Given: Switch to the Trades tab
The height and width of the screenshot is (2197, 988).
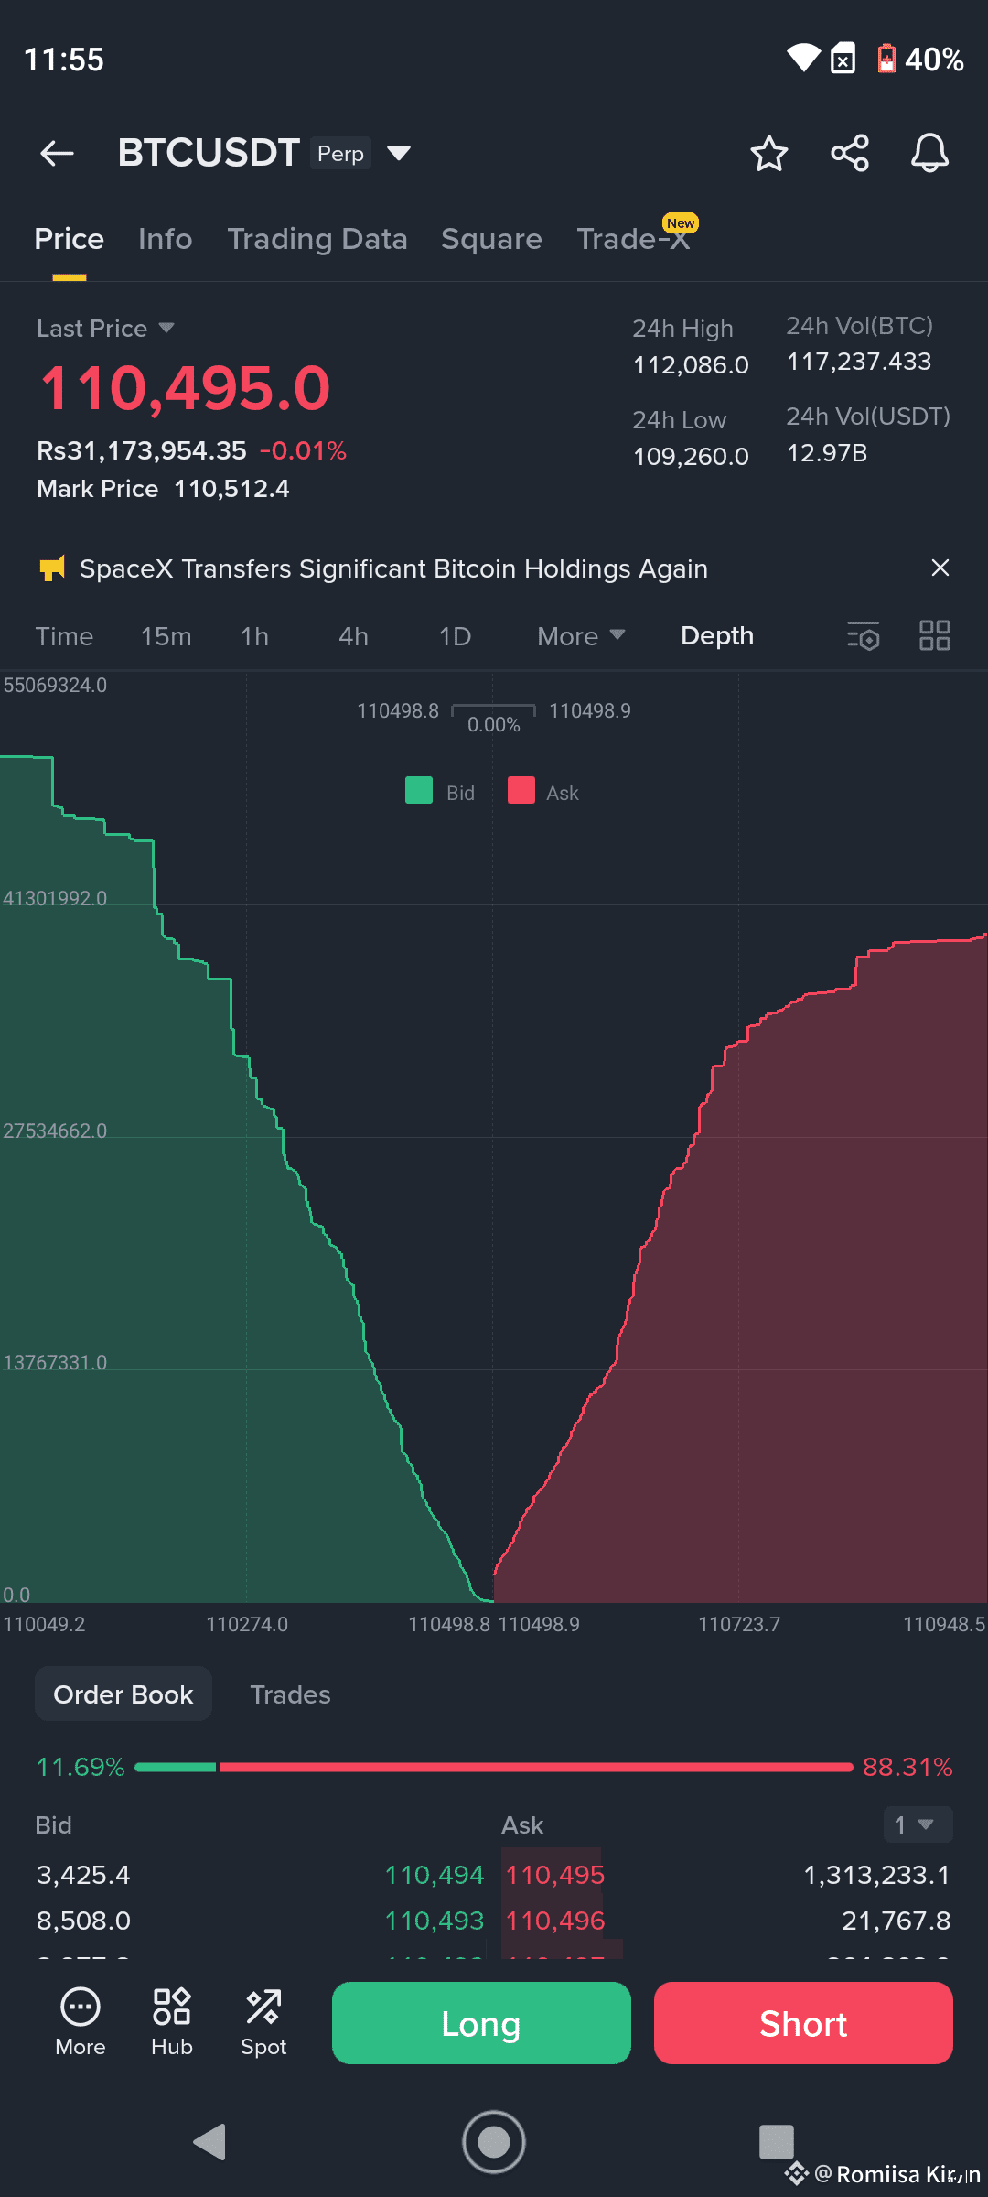Looking at the screenshot, I should [290, 1694].
